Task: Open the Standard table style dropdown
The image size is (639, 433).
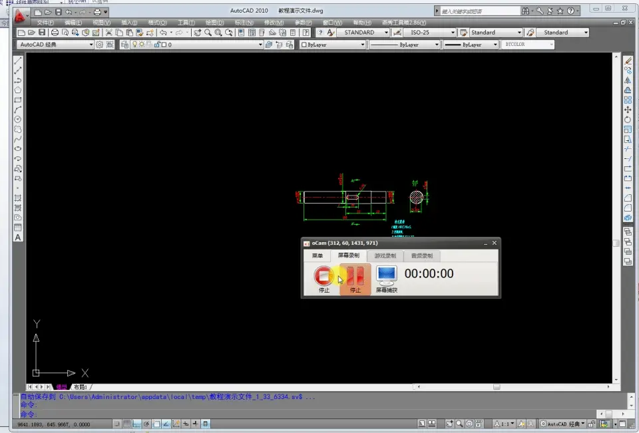Action: [x=495, y=33]
